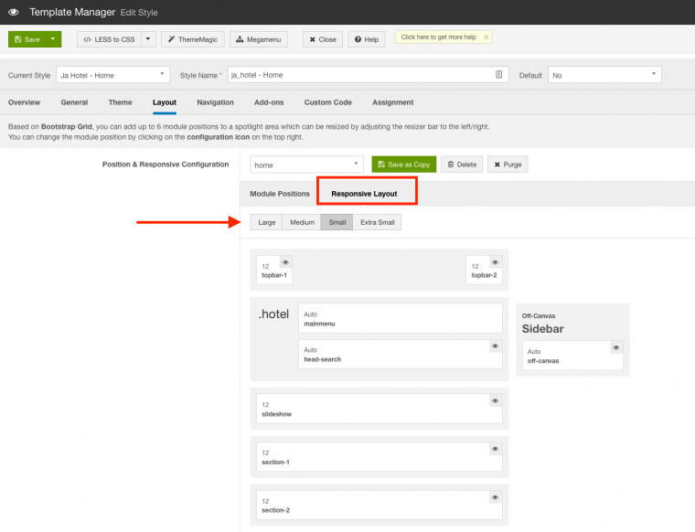This screenshot has height=532, width=695.
Task: Close the yellow help tooltip
Action: (486, 37)
